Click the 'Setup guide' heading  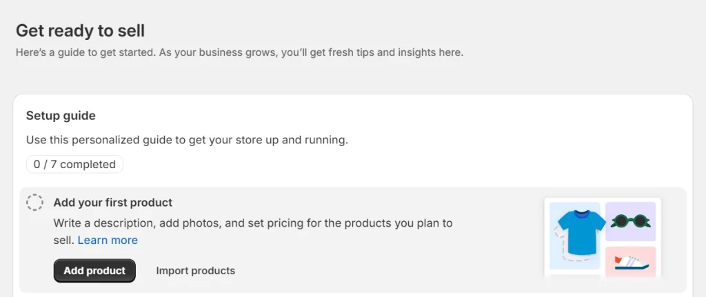coord(61,116)
